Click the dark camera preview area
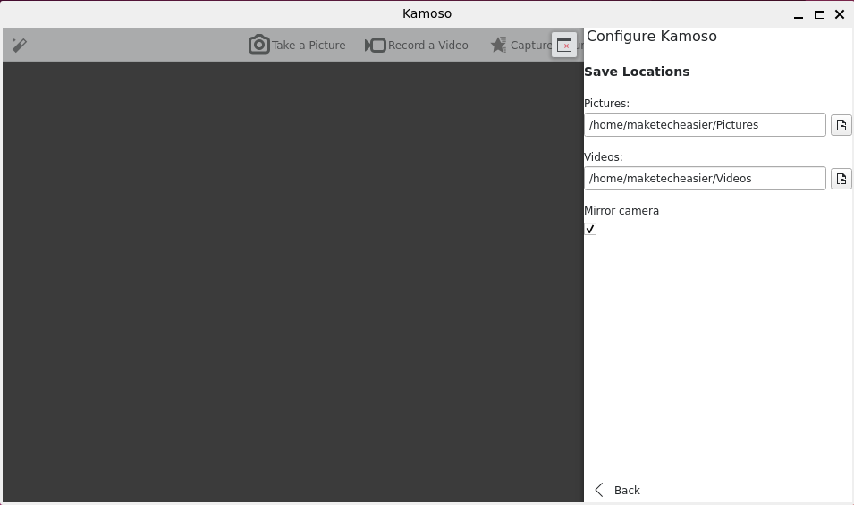Image resolution: width=854 pixels, height=505 pixels. pyautogui.click(x=293, y=282)
